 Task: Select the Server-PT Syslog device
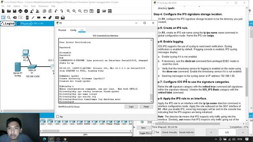tap(17, 67)
